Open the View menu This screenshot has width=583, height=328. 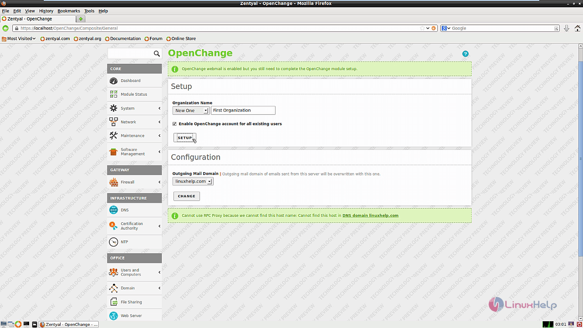pyautogui.click(x=30, y=11)
